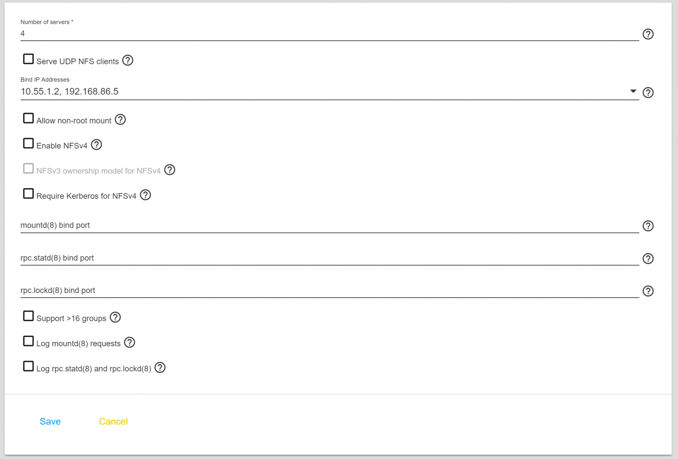Toggle Allow non-root mount checkbox
The height and width of the screenshot is (459, 678).
tap(28, 119)
